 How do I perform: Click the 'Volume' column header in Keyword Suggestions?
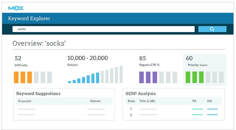tap(95, 101)
